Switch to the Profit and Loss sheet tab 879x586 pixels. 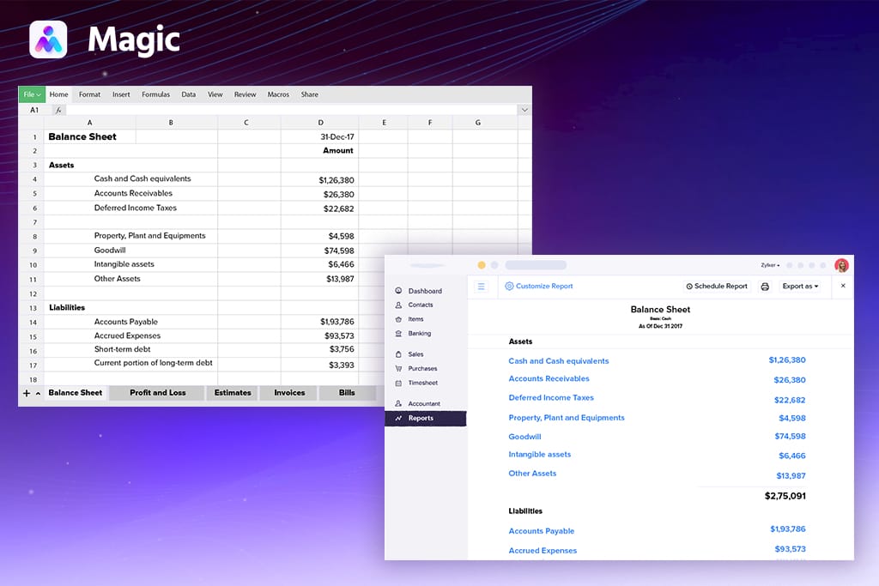pyautogui.click(x=156, y=392)
